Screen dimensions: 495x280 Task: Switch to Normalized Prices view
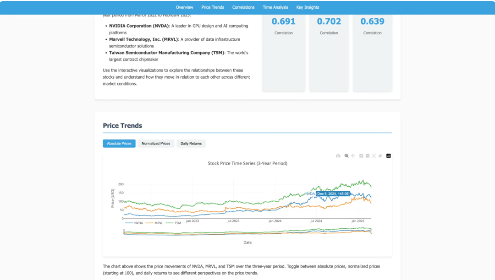[x=156, y=144]
